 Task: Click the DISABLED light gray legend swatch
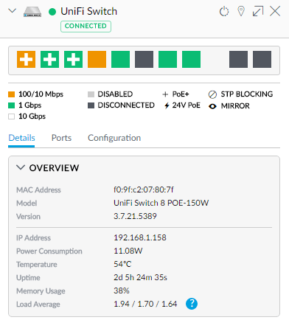(x=91, y=94)
